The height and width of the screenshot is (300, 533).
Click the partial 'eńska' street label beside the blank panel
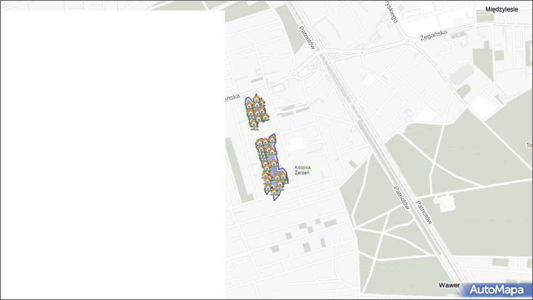point(232,98)
